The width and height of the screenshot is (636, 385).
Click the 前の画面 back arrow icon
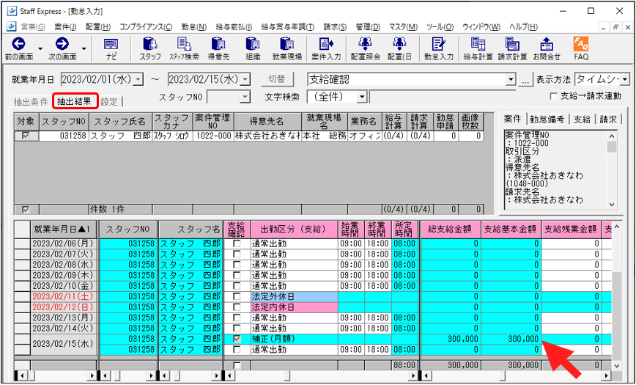tap(19, 44)
